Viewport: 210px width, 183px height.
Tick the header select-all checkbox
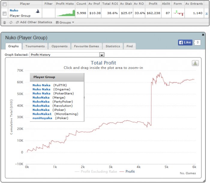[4, 4]
